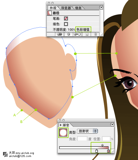Open the Appearance panel flyout menu arrow

tap(101, 7)
